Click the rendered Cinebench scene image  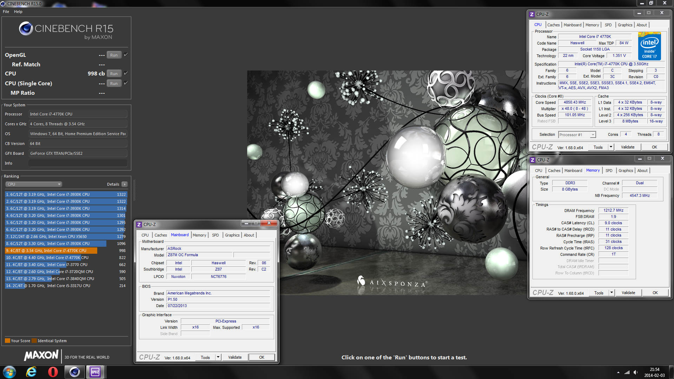click(x=386, y=182)
